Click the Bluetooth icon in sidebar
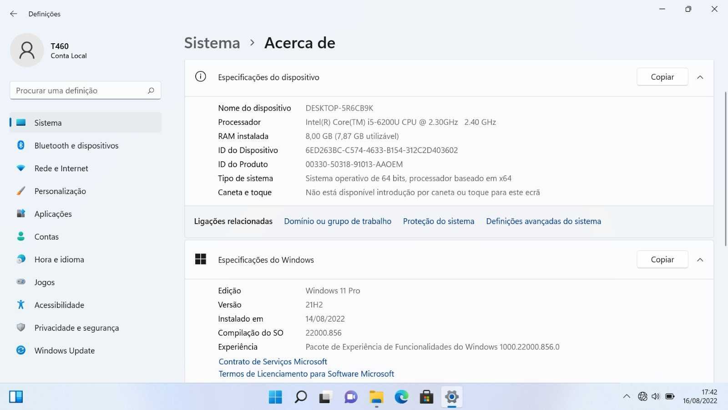Image resolution: width=728 pixels, height=410 pixels. pos(21,145)
